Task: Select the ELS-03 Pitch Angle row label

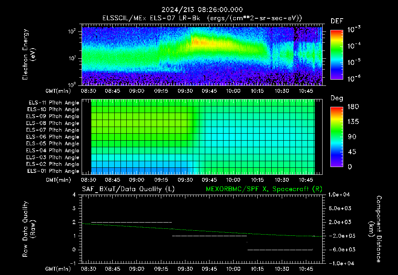Action: pyautogui.click(x=53, y=157)
